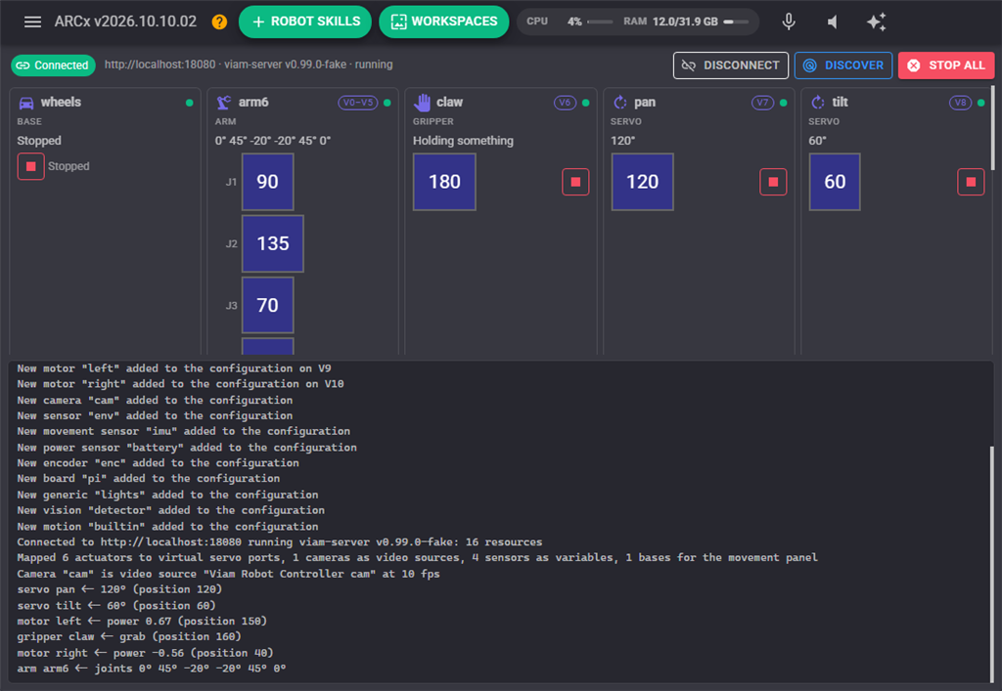Click the wheels green status dot
This screenshot has width=1002, height=691.
189,103
